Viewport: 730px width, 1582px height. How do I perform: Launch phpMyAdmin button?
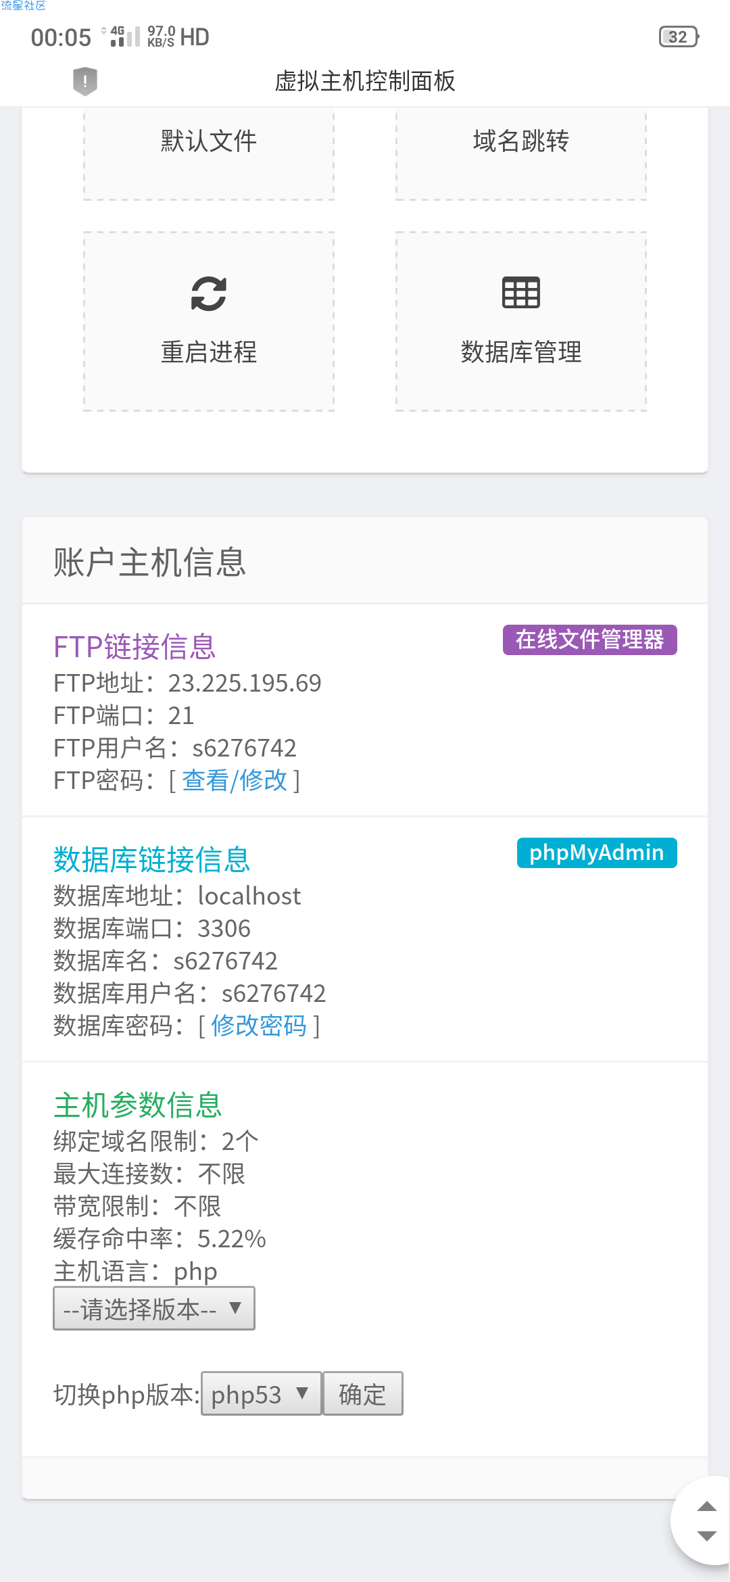[597, 853]
